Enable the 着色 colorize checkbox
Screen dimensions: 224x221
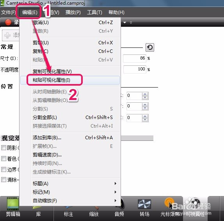click(x=4, y=158)
